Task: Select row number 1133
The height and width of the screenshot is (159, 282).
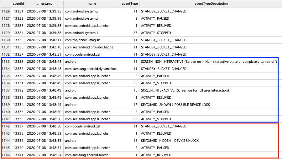Action: (6, 62)
